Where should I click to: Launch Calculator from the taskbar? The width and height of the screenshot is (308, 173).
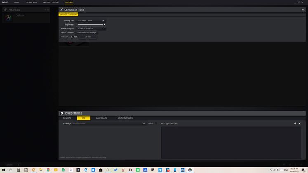[x=19, y=170]
